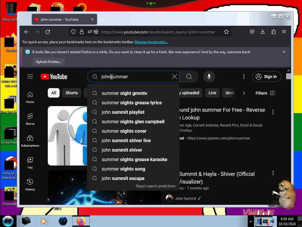The width and height of the screenshot is (302, 227).
Task: Clear the YouTube search text with X
Action: tap(175, 77)
